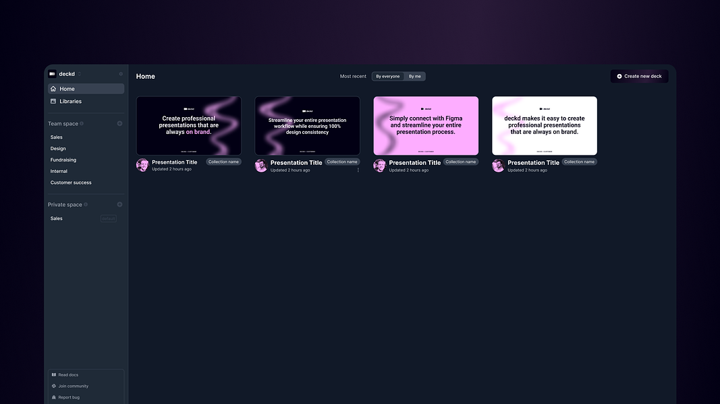Open the three-dot menu on the second presentation

358,170
